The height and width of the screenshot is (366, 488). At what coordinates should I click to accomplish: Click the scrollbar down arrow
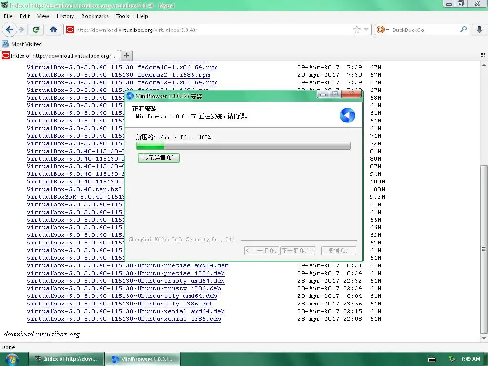pos(484,338)
